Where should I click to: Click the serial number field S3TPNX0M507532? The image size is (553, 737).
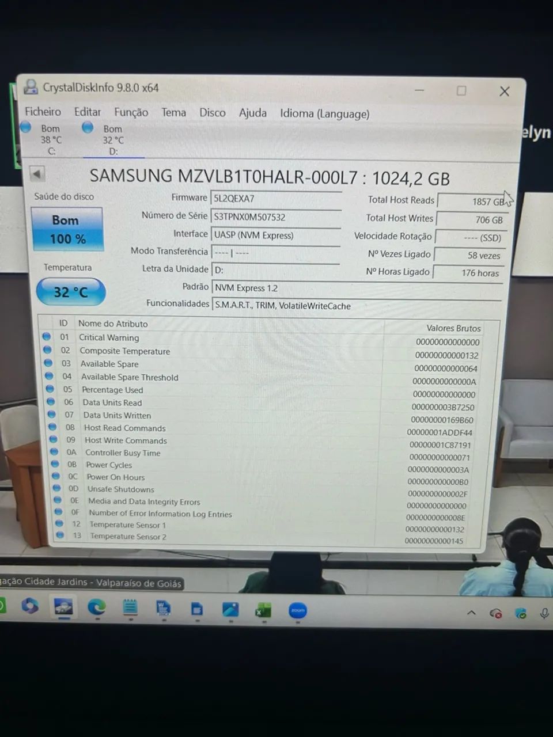click(275, 217)
